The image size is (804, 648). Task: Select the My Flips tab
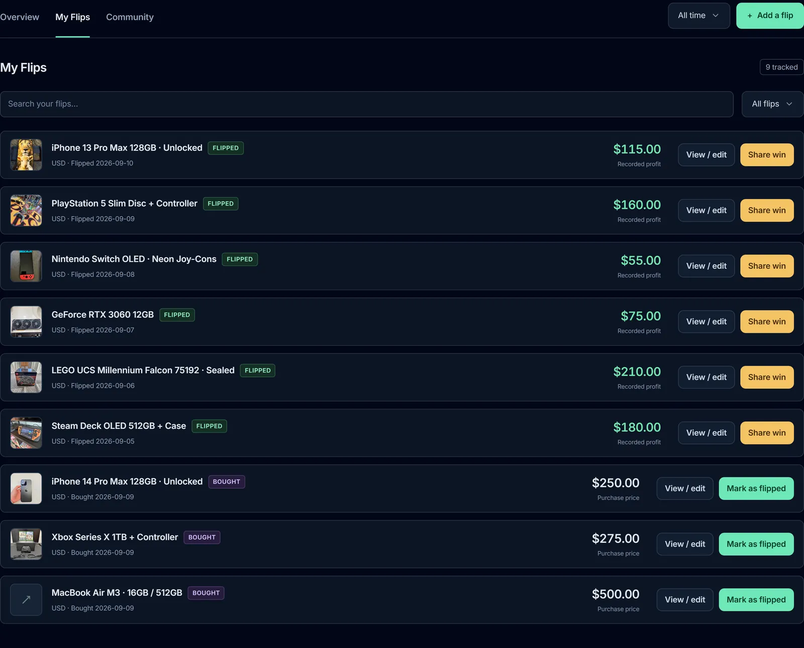(x=73, y=17)
